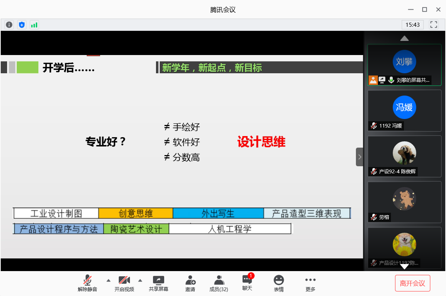This screenshot has height=296, width=446.
Task: Open the Invite (邀请) icon
Action: 190,283
